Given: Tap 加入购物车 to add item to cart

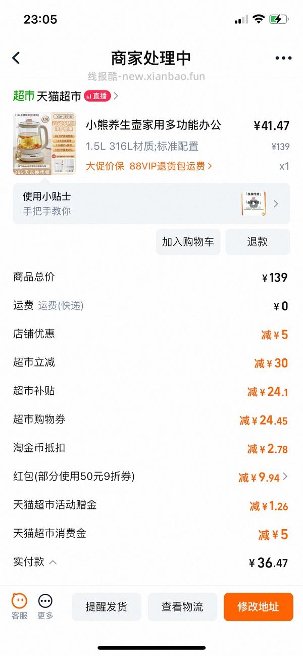Looking at the screenshot, I should pos(188,242).
